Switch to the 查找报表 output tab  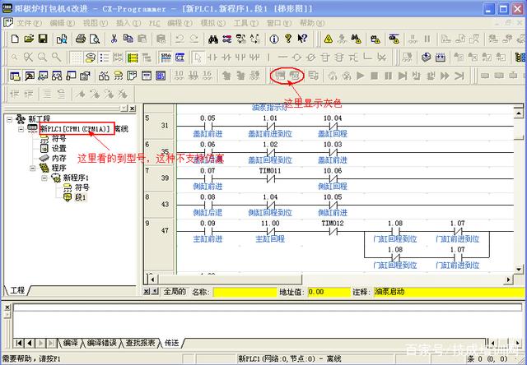(140, 343)
